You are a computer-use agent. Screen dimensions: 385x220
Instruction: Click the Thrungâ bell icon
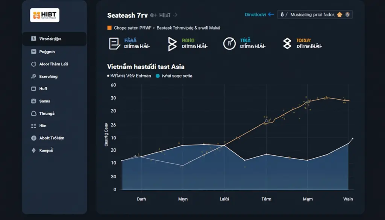click(x=33, y=114)
